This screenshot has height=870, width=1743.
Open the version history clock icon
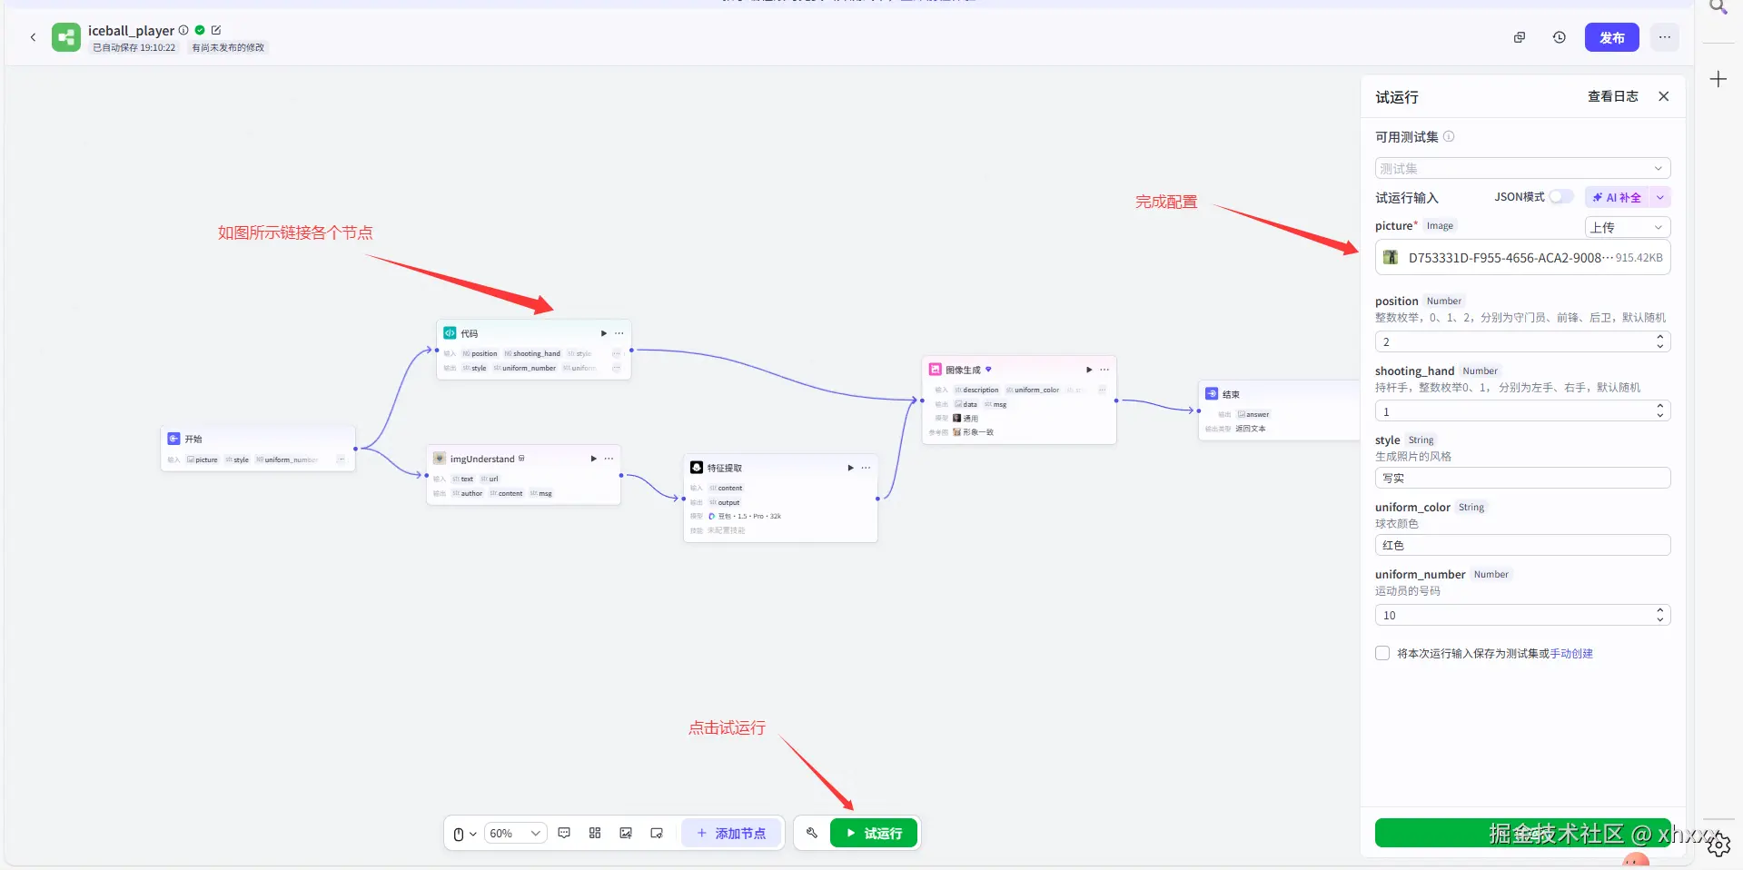click(1560, 37)
